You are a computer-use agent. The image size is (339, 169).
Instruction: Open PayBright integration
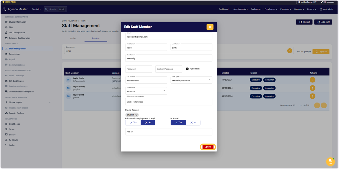[x=13, y=140]
